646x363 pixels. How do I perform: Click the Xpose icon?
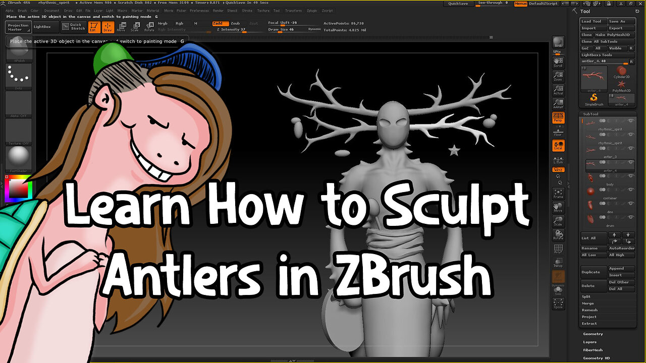click(558, 304)
